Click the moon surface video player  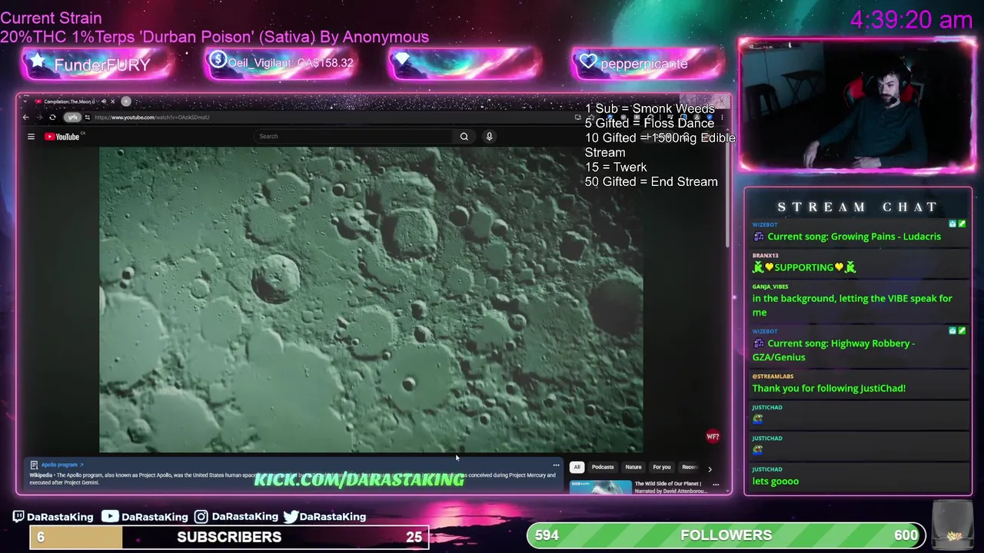coord(371,300)
